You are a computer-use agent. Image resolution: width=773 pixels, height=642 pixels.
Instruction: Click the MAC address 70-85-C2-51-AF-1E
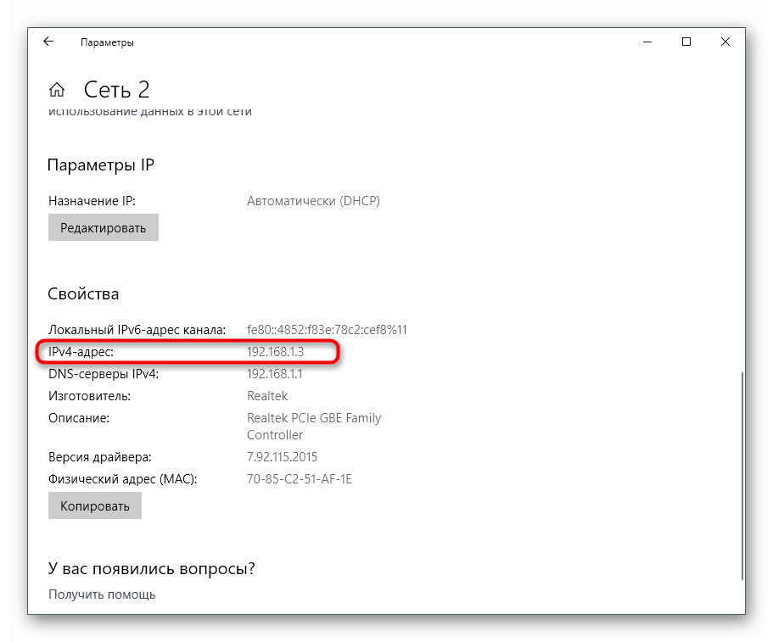(300, 479)
